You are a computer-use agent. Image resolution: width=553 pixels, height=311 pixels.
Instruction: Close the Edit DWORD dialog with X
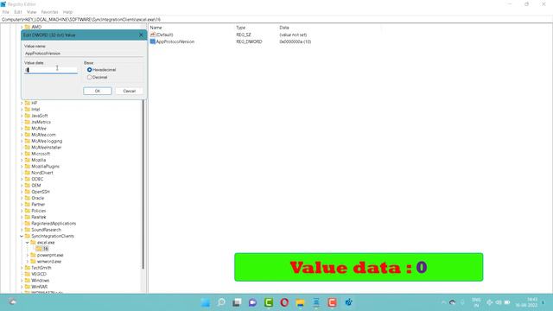tap(141, 35)
